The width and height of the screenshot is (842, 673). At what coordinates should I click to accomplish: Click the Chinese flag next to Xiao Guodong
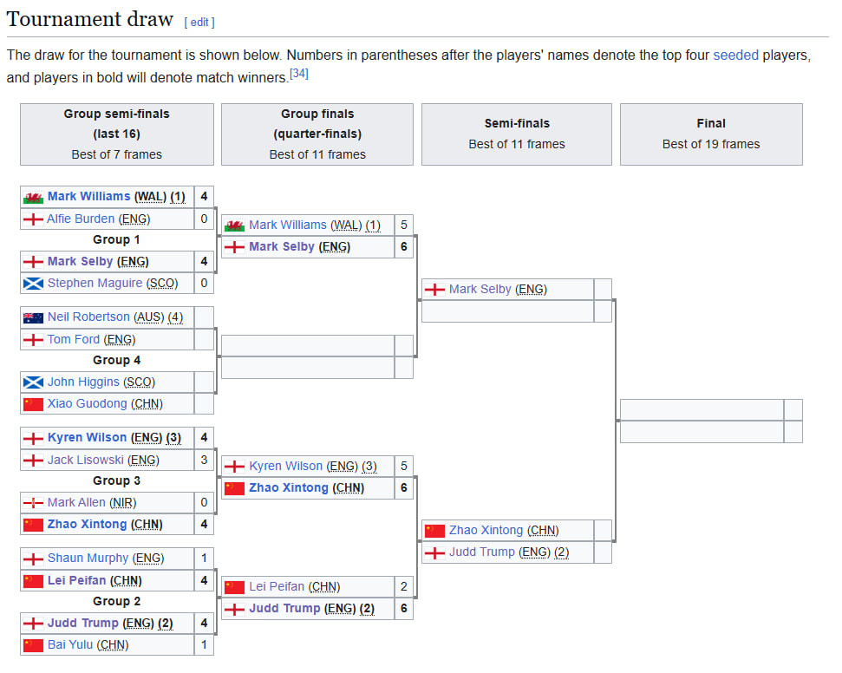pos(33,404)
